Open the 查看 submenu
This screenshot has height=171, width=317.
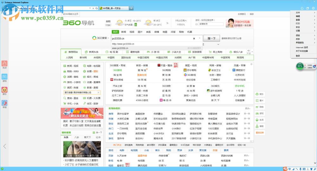pos(303,20)
